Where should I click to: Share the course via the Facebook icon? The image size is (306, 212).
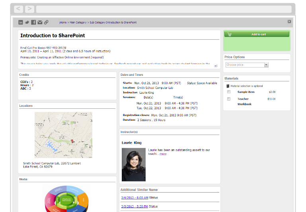tap(33, 22)
